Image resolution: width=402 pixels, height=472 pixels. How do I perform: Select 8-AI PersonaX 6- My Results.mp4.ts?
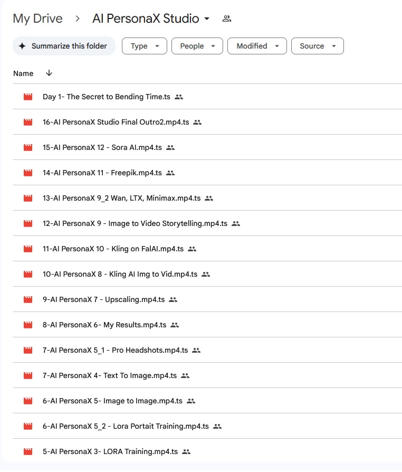pyautogui.click(x=207, y=325)
